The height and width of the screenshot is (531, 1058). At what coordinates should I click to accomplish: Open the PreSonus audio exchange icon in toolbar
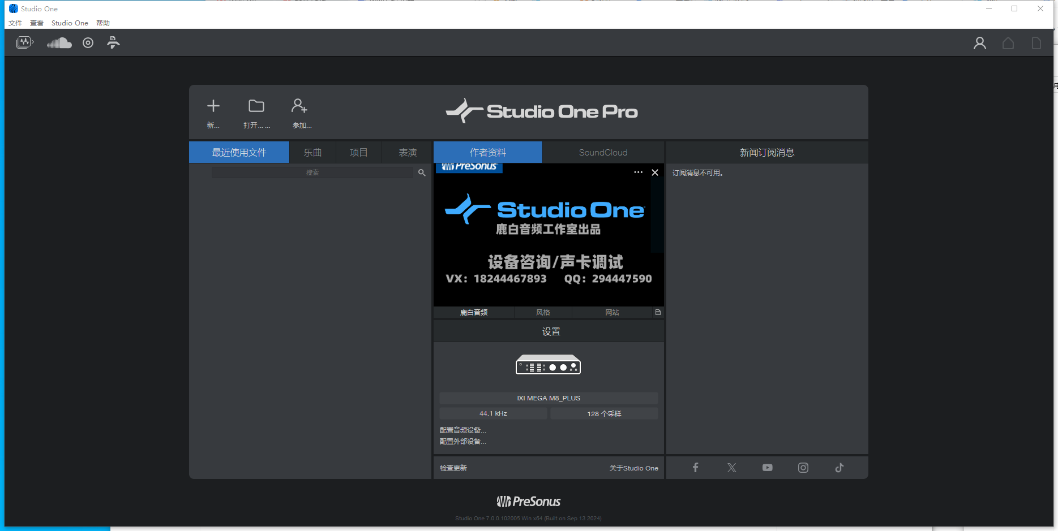pyautogui.click(x=25, y=42)
